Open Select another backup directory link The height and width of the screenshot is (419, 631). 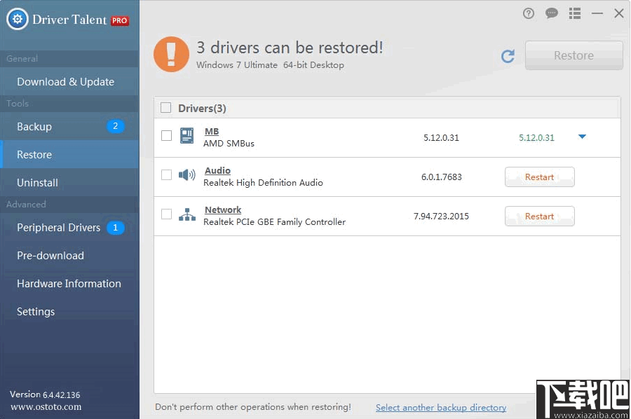(x=441, y=407)
